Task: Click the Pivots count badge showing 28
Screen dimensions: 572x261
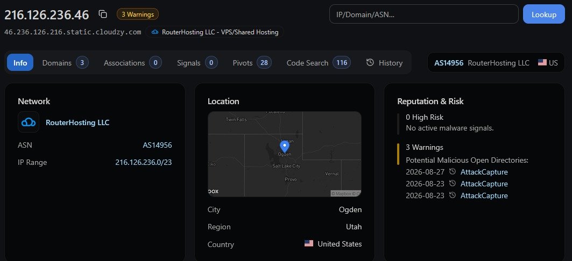Action: pos(264,63)
